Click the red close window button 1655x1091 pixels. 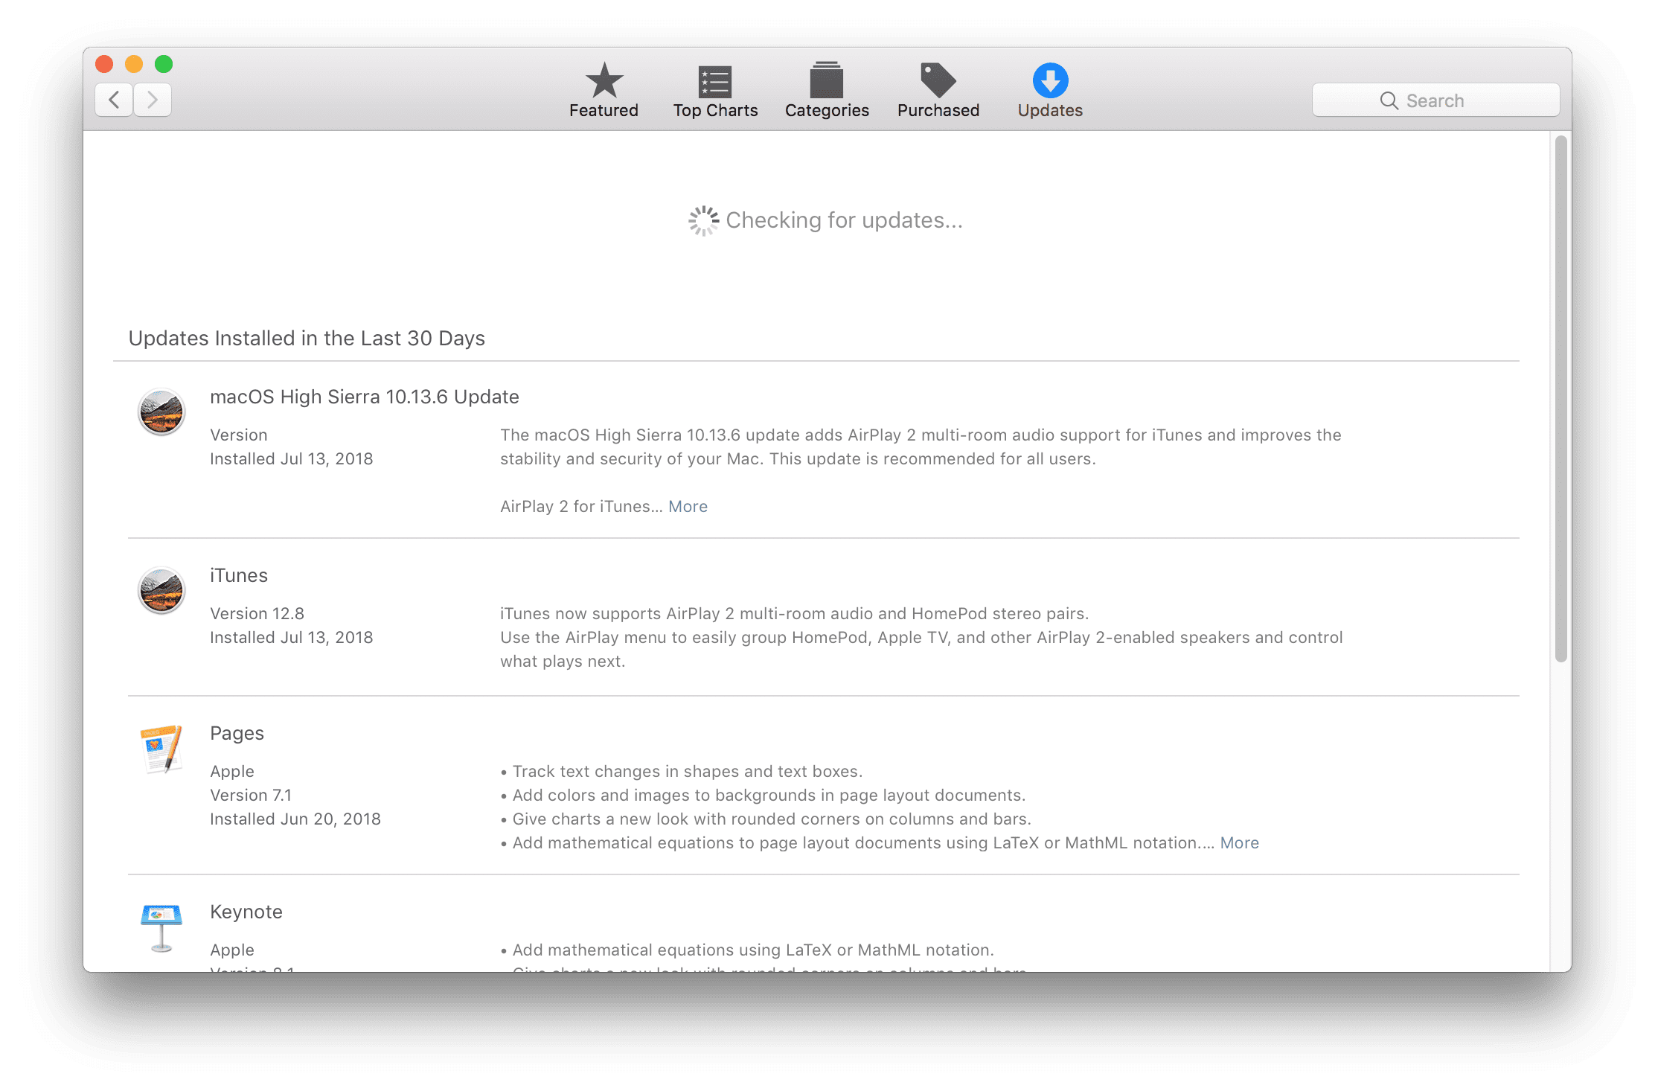tap(104, 64)
